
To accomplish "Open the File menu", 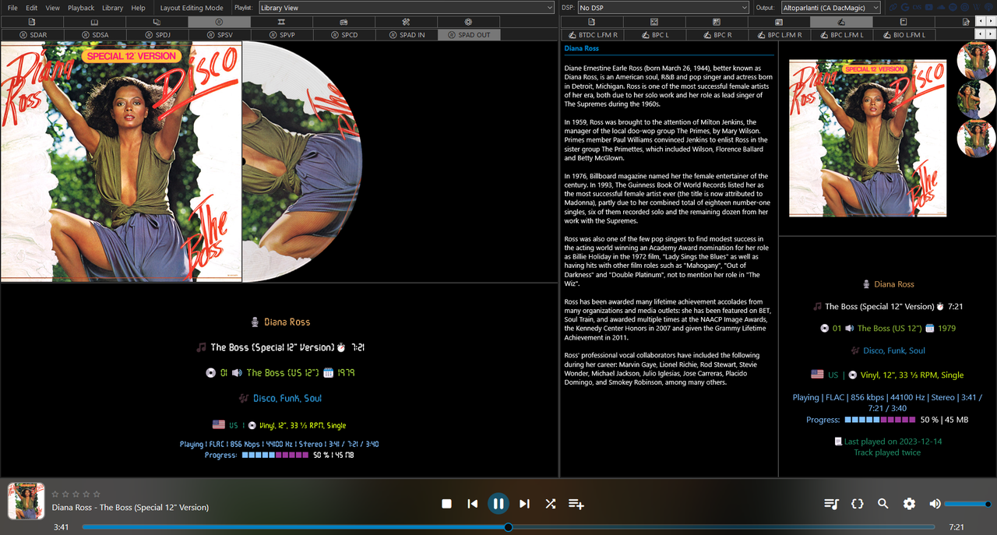I will point(12,8).
